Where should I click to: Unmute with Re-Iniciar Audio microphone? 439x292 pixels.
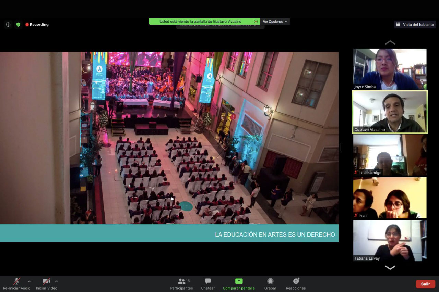(16, 281)
